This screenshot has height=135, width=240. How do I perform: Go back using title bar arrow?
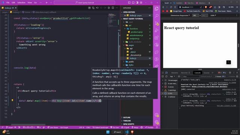click(x=46, y=3)
